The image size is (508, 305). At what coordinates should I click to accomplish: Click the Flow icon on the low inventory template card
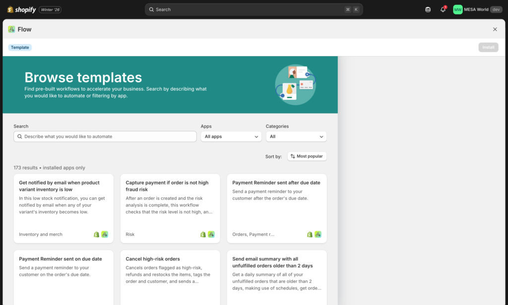(105, 234)
